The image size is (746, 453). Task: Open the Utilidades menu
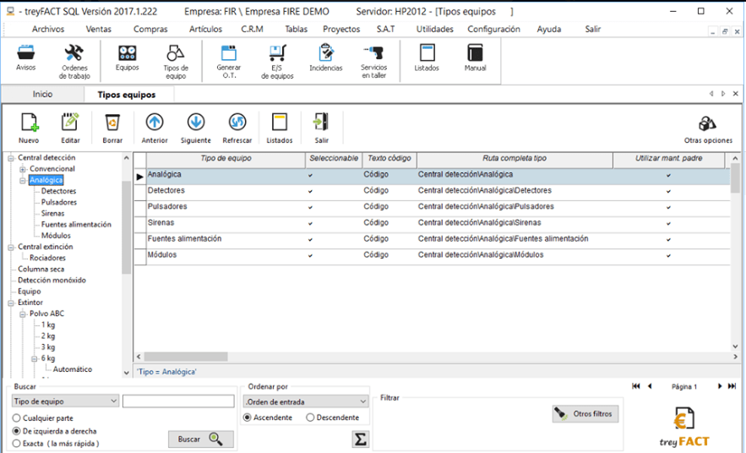(x=435, y=29)
